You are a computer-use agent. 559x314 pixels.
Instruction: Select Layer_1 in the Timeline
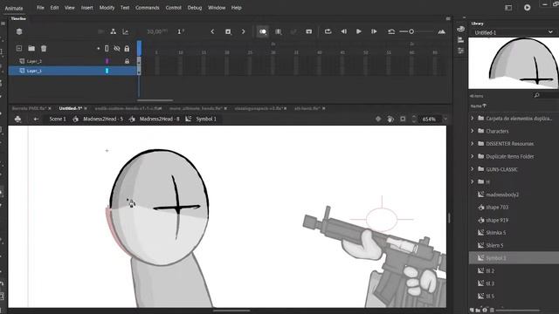[x=35, y=71]
